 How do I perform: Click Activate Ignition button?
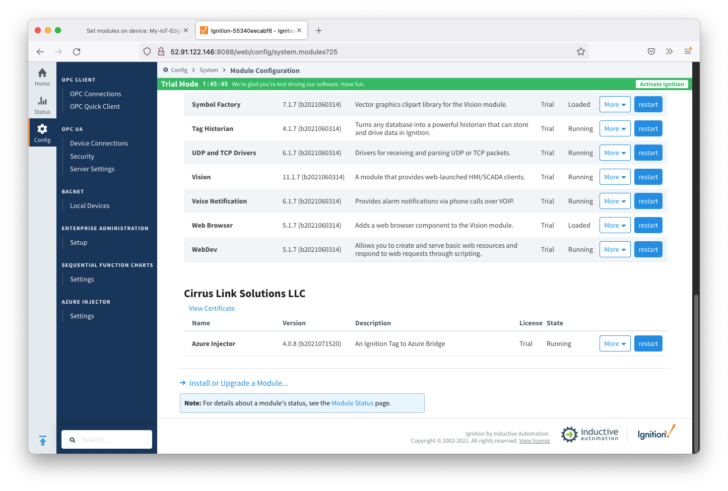(661, 84)
